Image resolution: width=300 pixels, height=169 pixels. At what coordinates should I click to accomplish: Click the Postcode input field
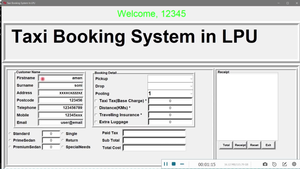point(61,100)
